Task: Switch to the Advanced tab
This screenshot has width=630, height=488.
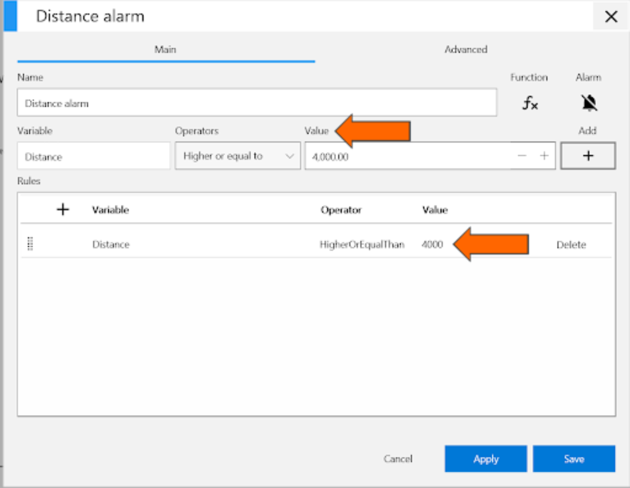Action: click(x=466, y=49)
